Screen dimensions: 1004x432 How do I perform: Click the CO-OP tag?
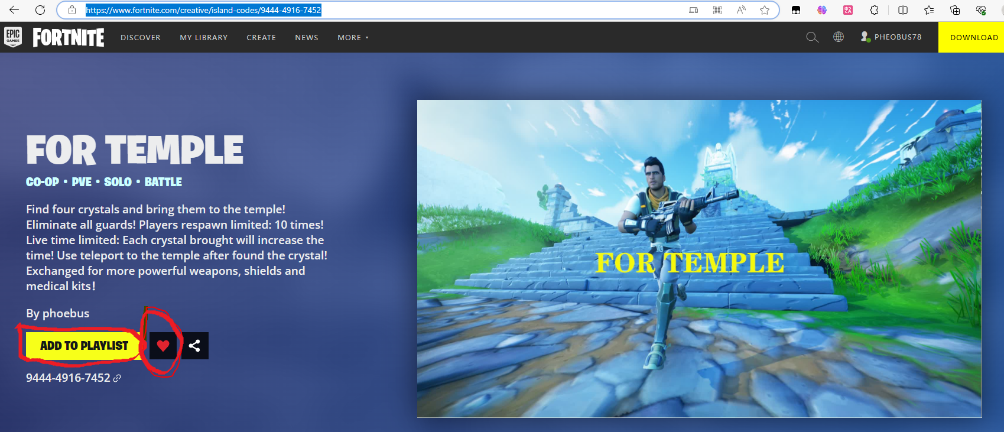tap(43, 182)
